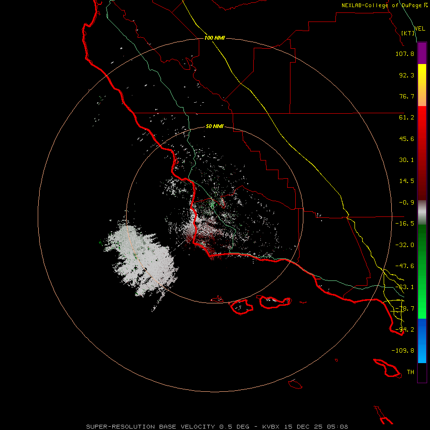This screenshot has width=430, height=430.
Task: Click the 76.7 scale value
Action: coord(407,96)
